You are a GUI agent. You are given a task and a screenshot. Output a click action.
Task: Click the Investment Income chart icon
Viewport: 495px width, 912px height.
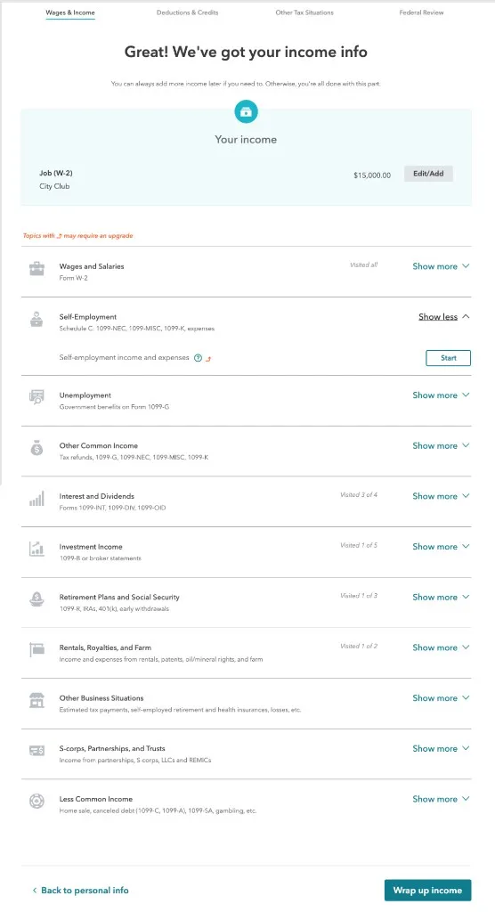[x=37, y=549]
